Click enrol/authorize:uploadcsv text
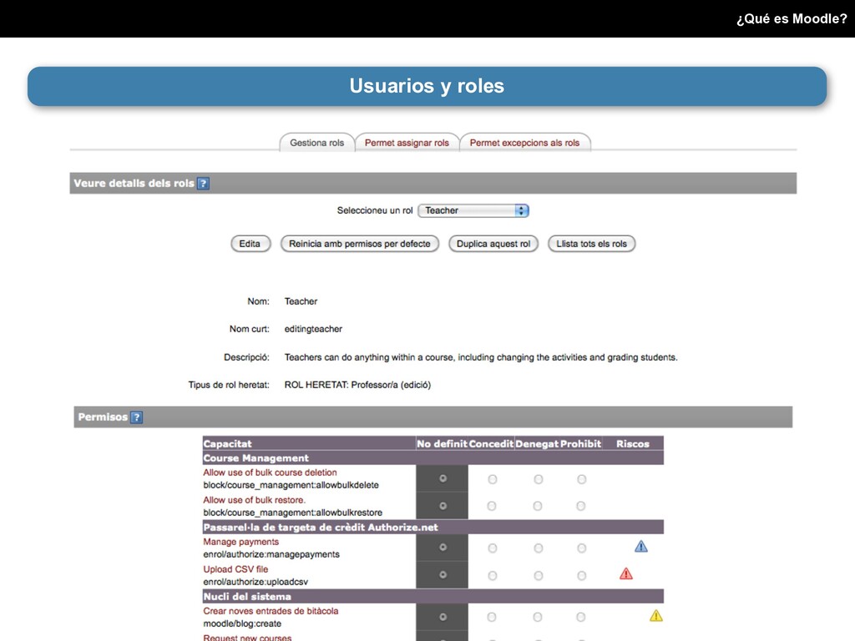 tap(255, 582)
